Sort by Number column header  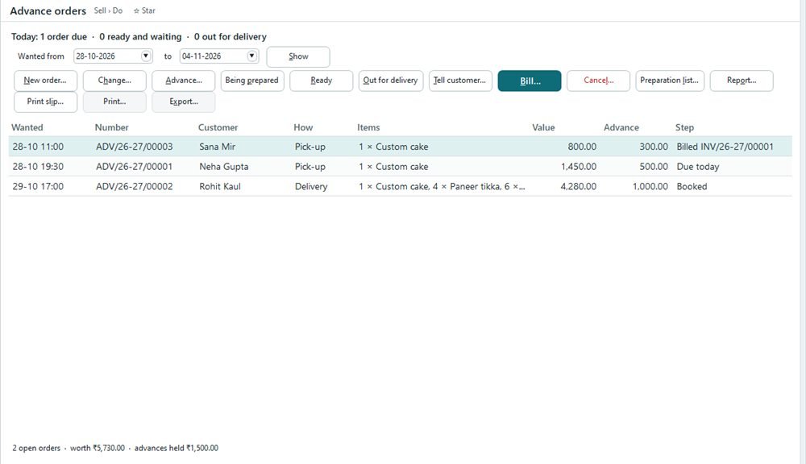pos(111,127)
